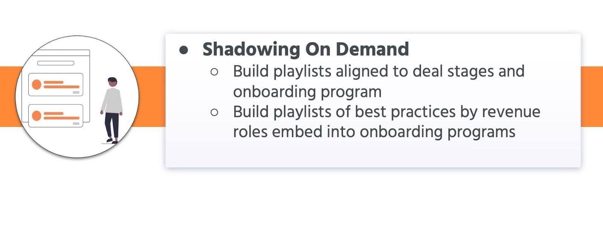The width and height of the screenshot is (603, 238).
Task: Click the person's dark-haired head
Action: click(112, 82)
